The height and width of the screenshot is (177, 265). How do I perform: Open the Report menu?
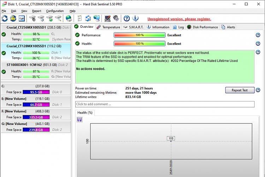(36, 11)
